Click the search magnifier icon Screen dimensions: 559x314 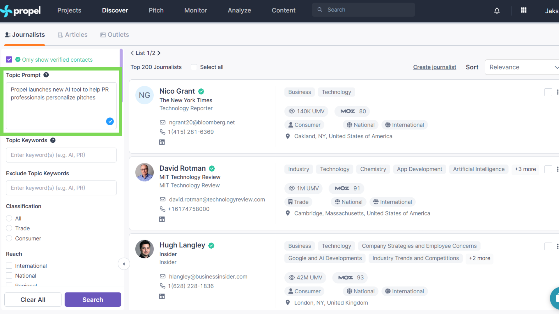320,10
